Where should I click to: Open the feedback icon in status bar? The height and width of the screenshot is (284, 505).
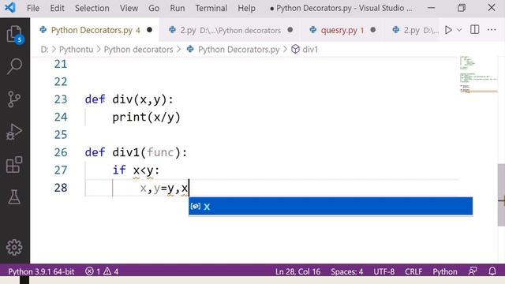point(473,271)
